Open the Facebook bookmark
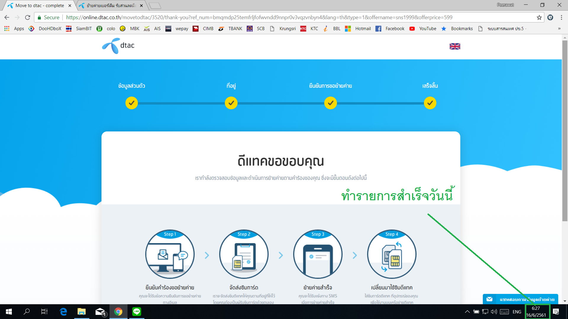 tap(390, 29)
